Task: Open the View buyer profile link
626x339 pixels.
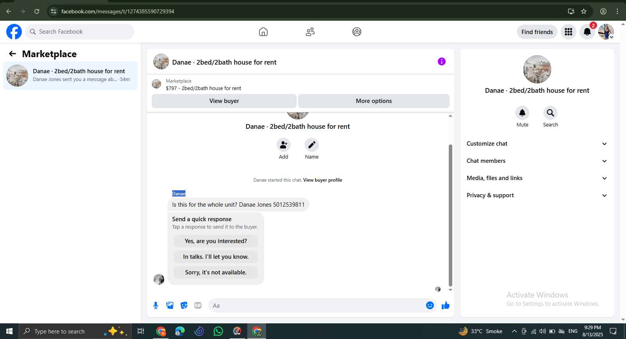Action: click(323, 180)
